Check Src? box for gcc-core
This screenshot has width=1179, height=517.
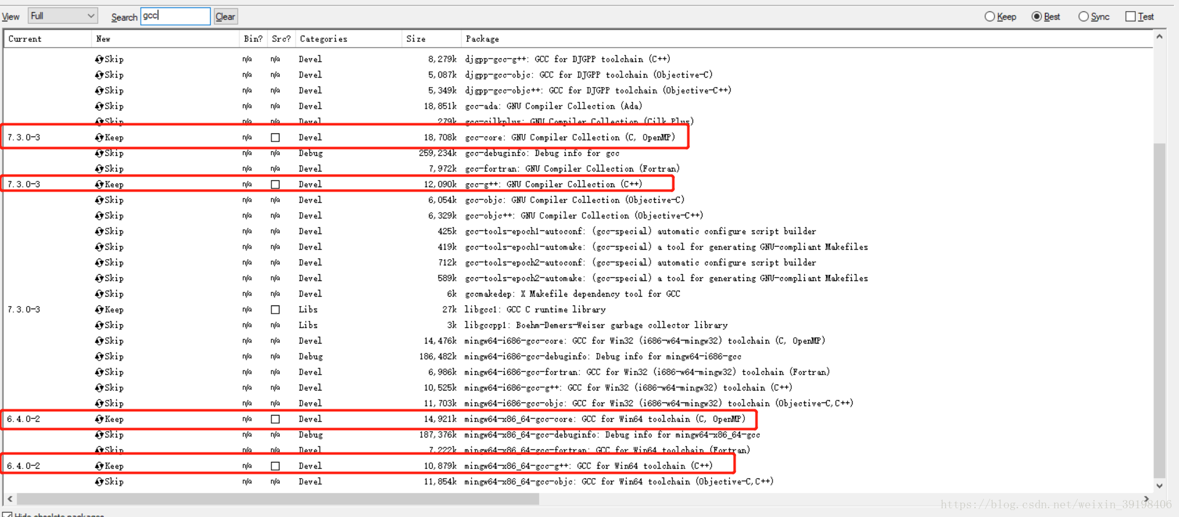(275, 137)
